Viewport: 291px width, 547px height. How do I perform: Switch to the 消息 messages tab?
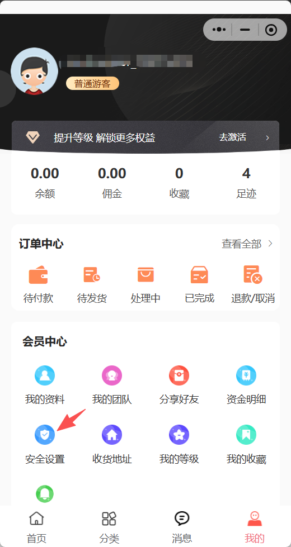pyautogui.click(x=182, y=527)
